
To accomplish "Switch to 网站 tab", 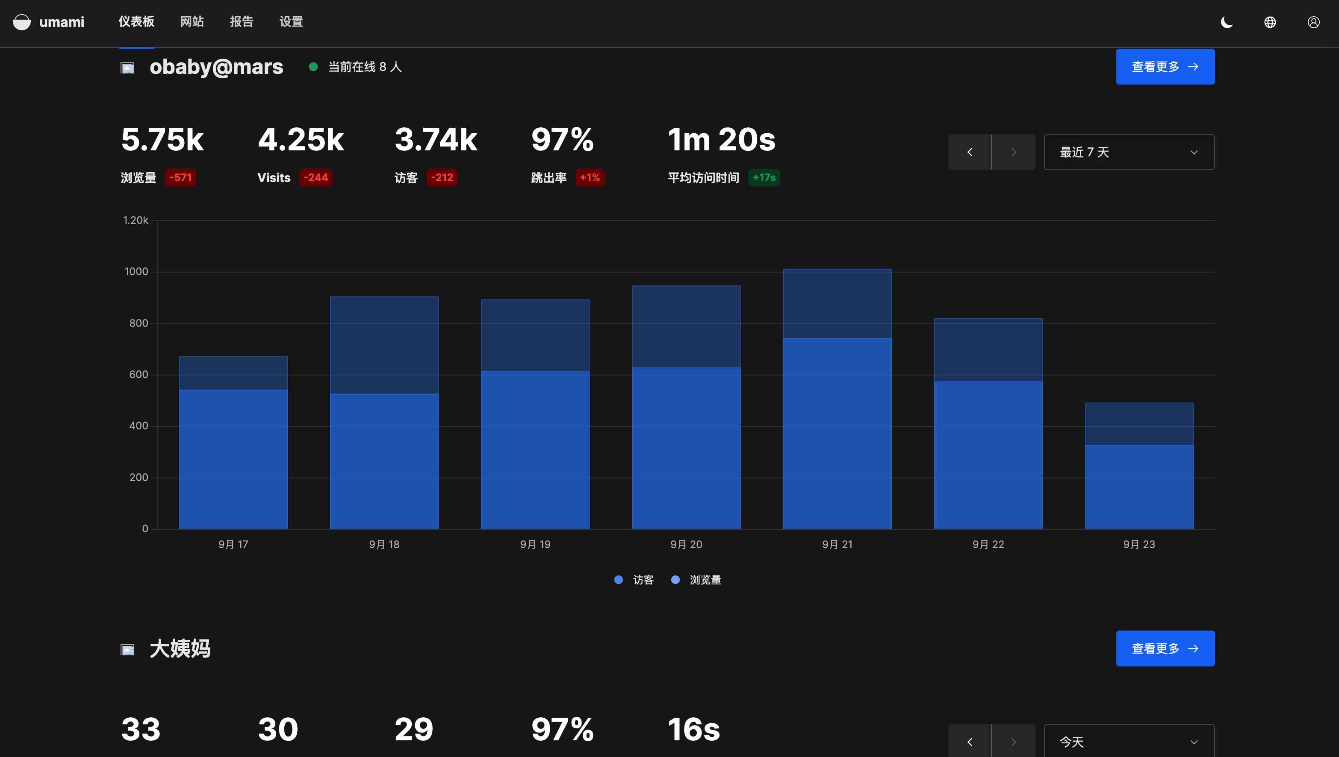I will tap(192, 22).
